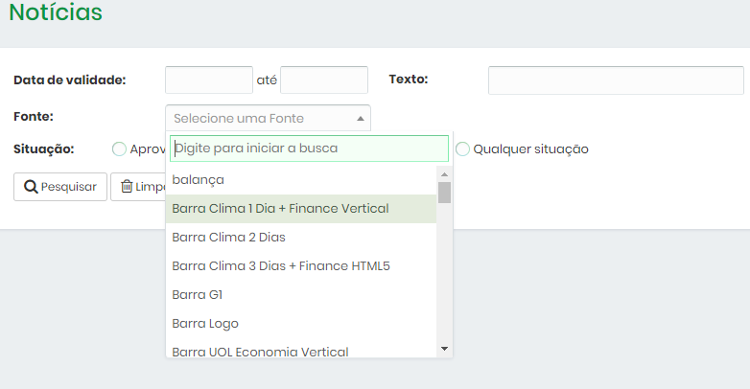Click the Pesquisar button
This screenshot has height=389, width=750.
coord(60,187)
